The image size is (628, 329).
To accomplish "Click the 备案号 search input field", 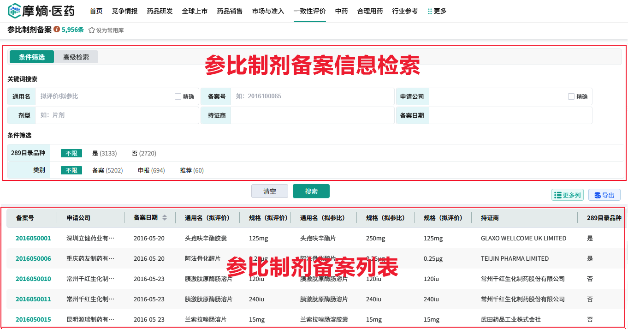I will tap(312, 96).
